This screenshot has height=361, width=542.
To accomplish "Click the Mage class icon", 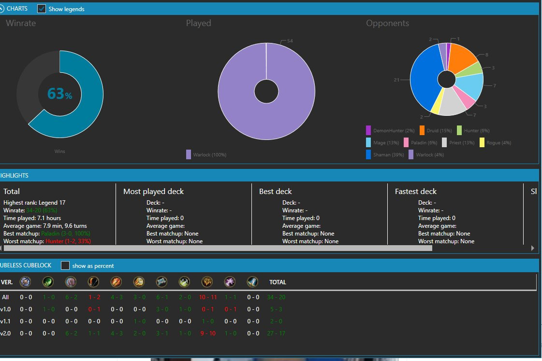I will [117, 282].
